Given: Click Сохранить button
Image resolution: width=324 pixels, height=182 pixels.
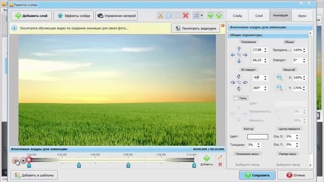Looking at the screenshot, I should [257, 175].
